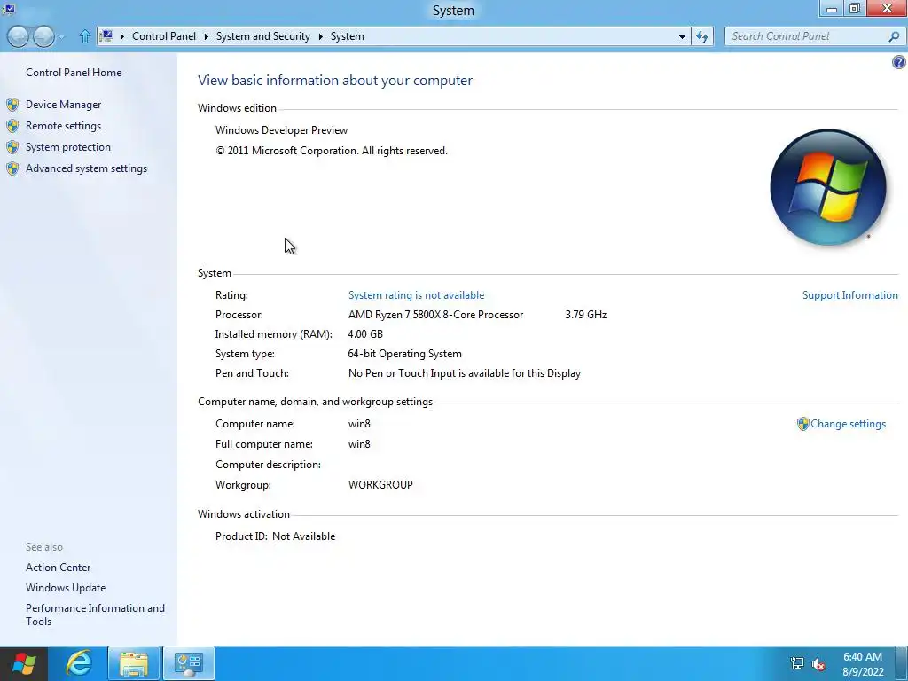Open Support Information link
Image resolution: width=908 pixels, height=681 pixels.
tap(850, 295)
